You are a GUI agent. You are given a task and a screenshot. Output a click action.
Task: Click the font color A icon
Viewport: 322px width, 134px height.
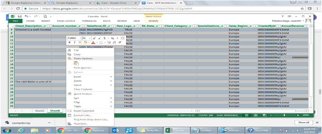93,42
